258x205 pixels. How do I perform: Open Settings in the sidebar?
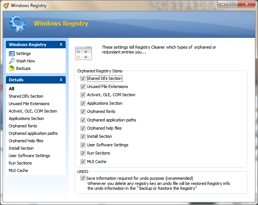(x=23, y=54)
